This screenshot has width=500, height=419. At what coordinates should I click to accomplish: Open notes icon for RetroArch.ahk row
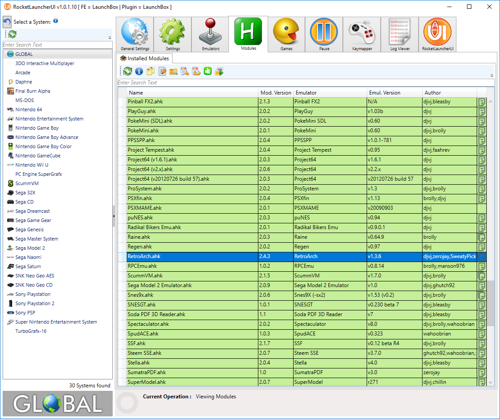click(482, 257)
